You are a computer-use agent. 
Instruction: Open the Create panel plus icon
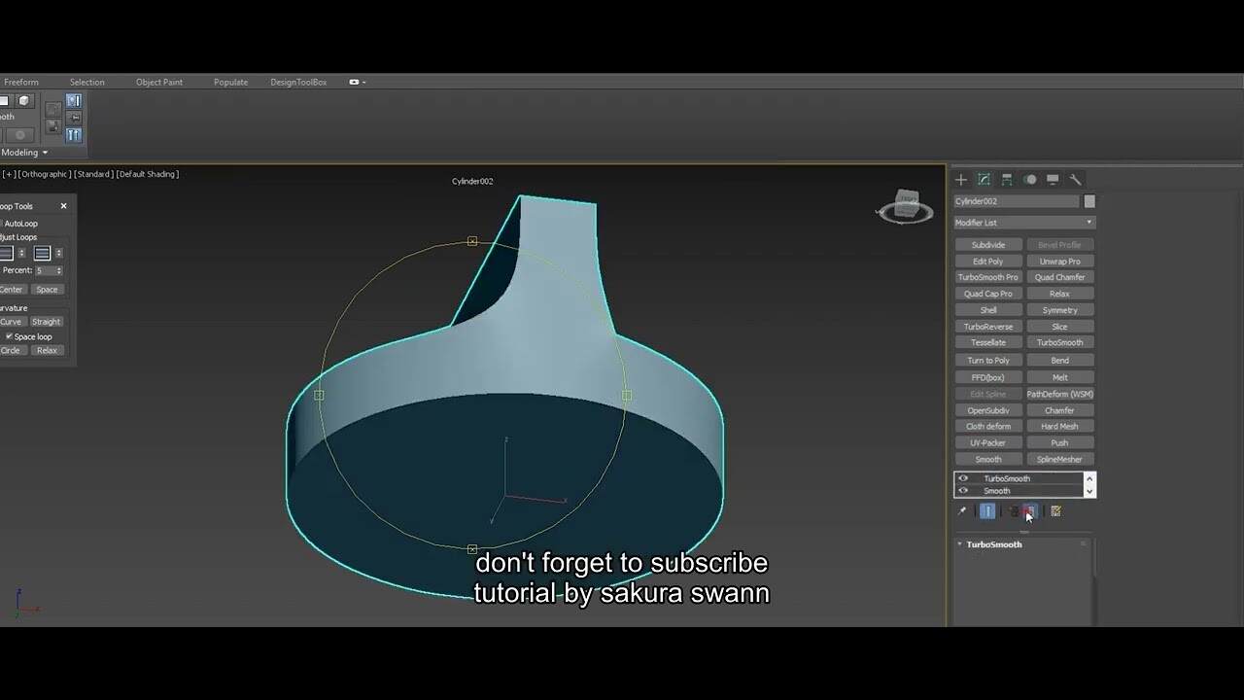(961, 179)
